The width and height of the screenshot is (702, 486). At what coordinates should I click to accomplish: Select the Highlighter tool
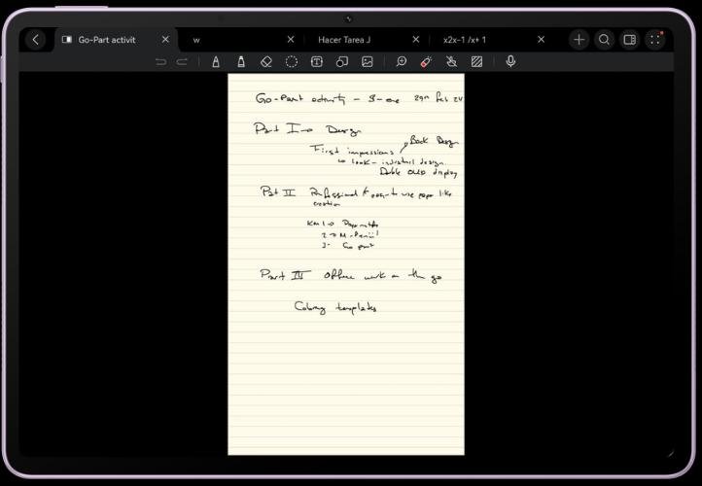pyautogui.click(x=241, y=62)
